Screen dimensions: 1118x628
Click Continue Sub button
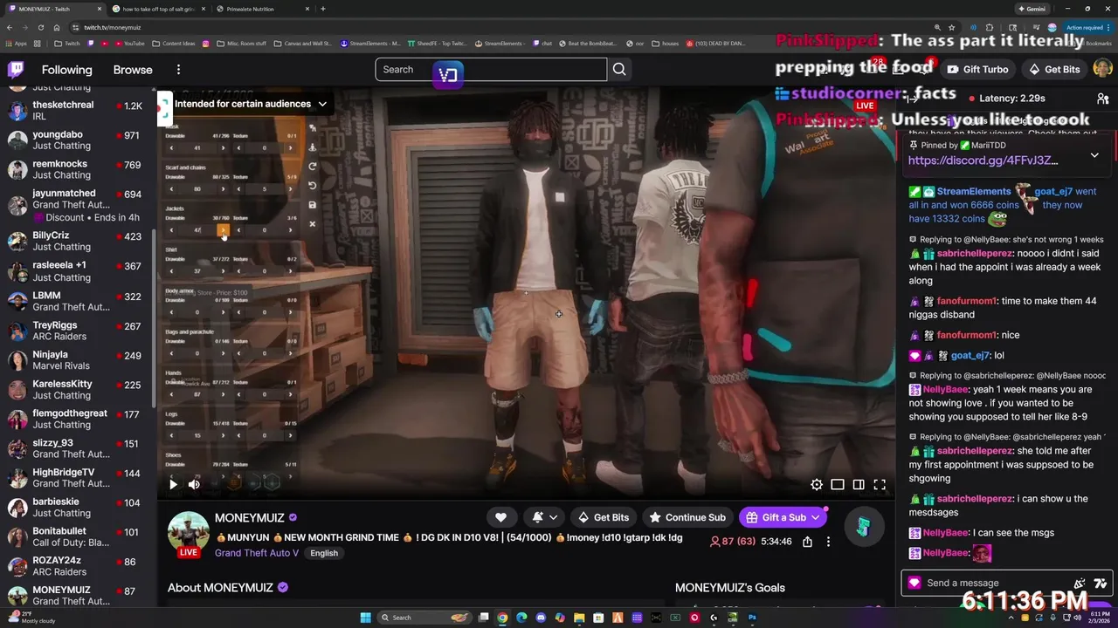point(687,517)
